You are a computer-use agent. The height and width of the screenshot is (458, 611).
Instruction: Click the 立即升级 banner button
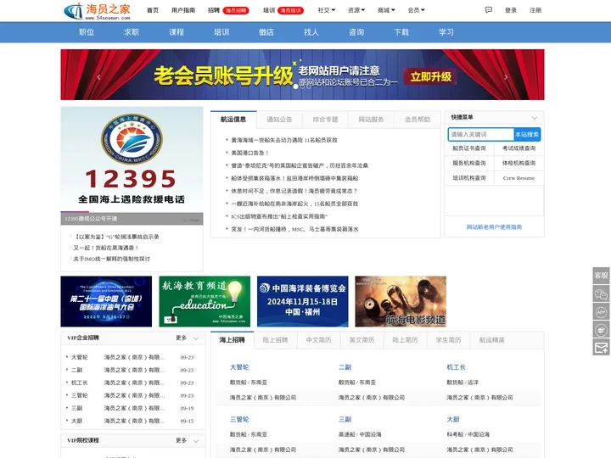click(430, 76)
